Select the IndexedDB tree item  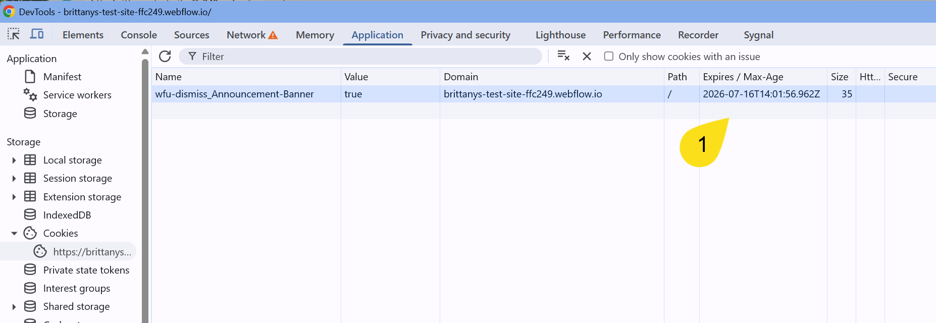pos(67,215)
